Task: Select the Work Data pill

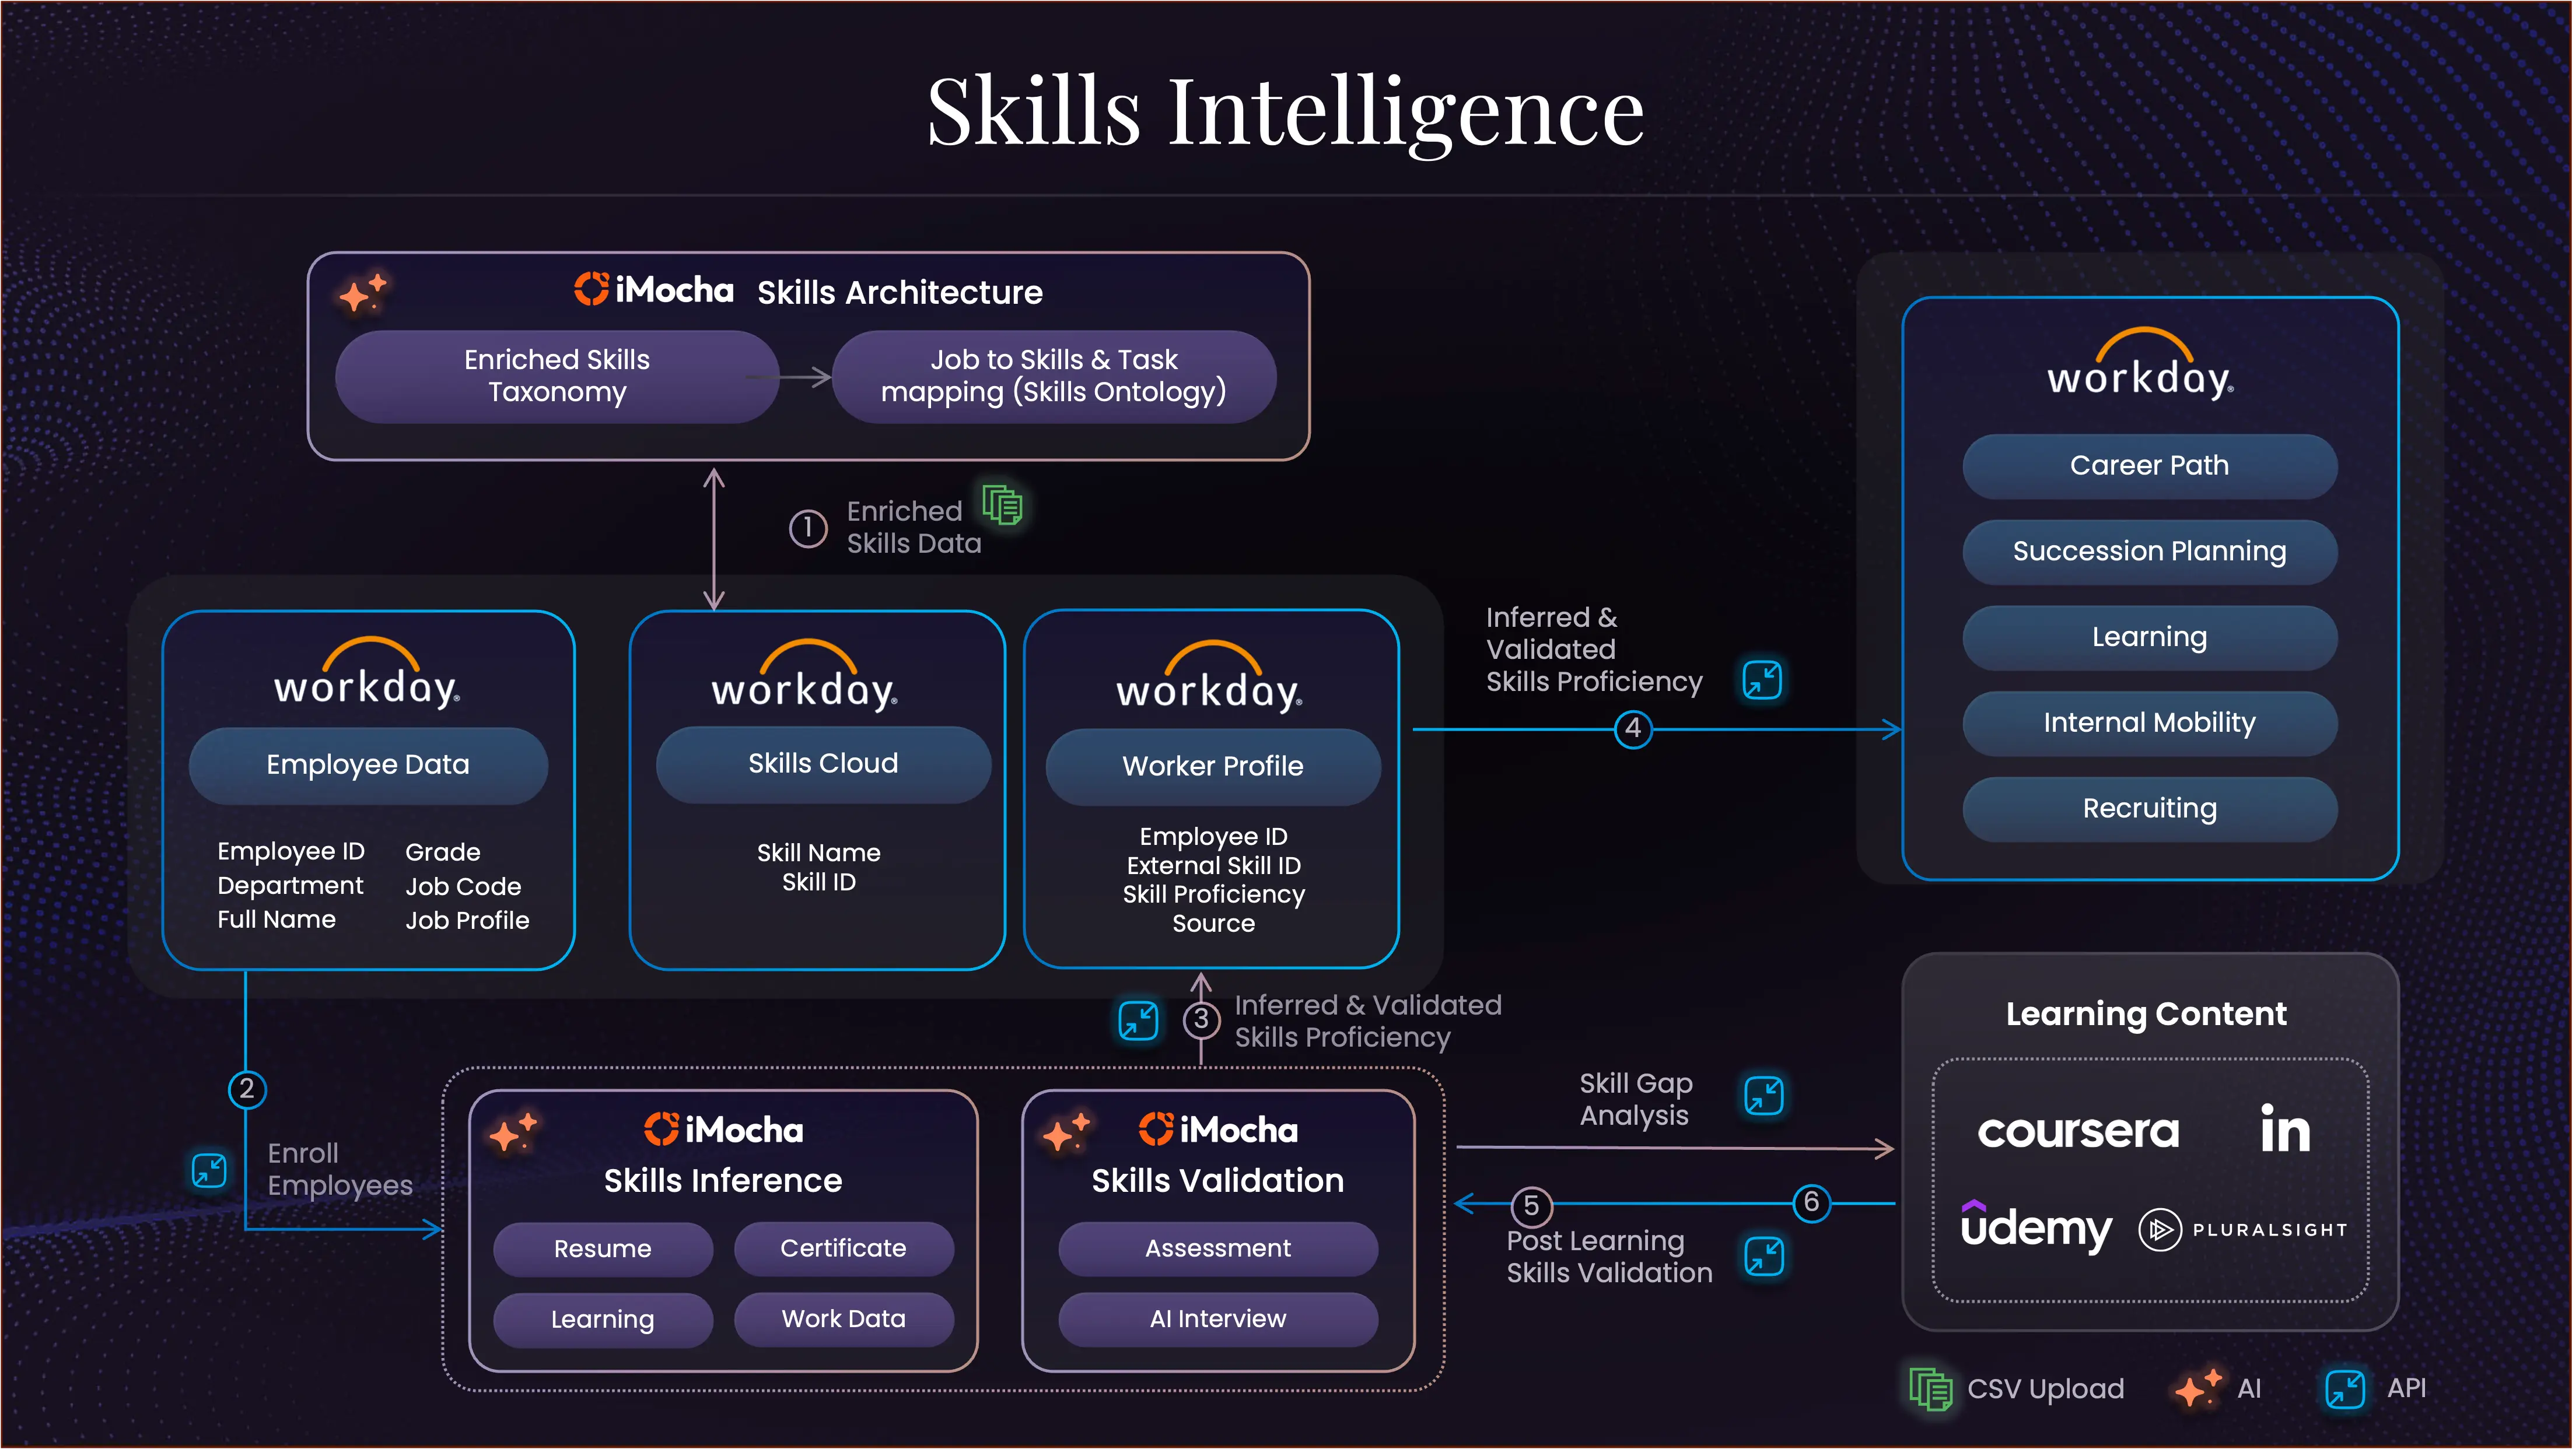Action: [x=844, y=1321]
